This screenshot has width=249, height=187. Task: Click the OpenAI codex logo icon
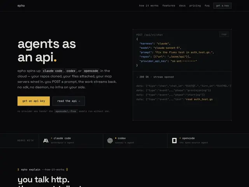[x=110, y=141]
